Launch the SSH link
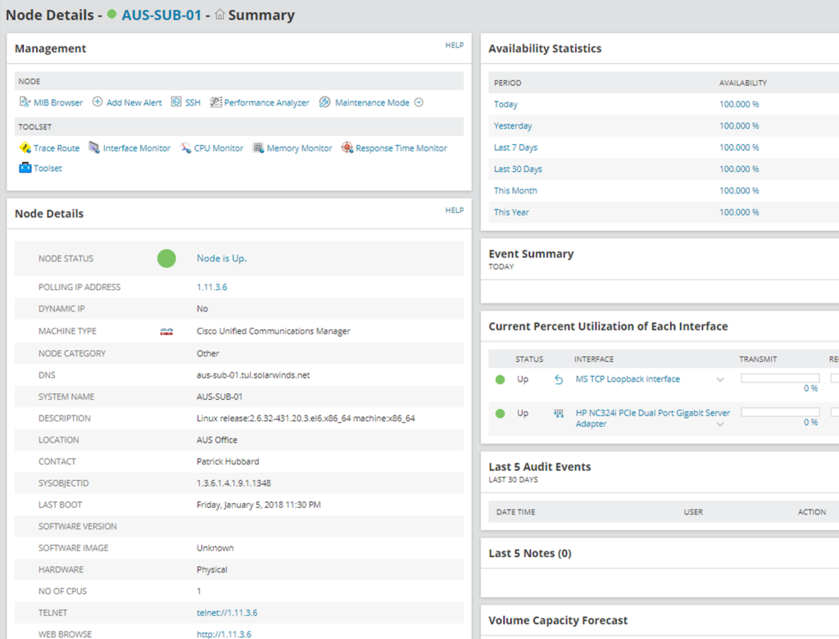 click(193, 102)
